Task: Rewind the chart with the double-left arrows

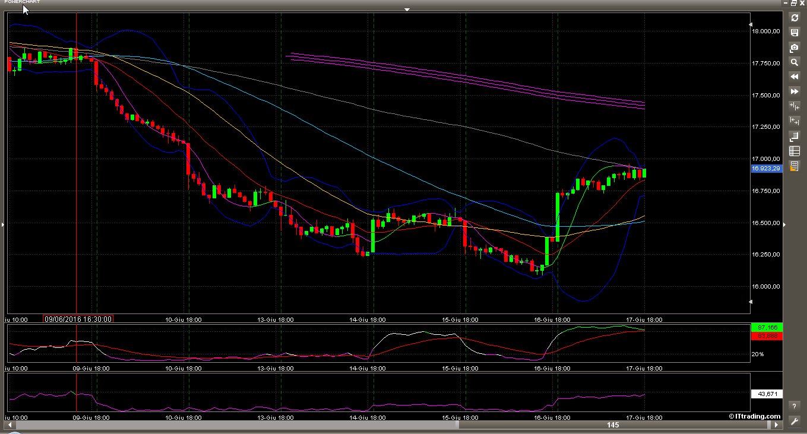Action: point(794,77)
